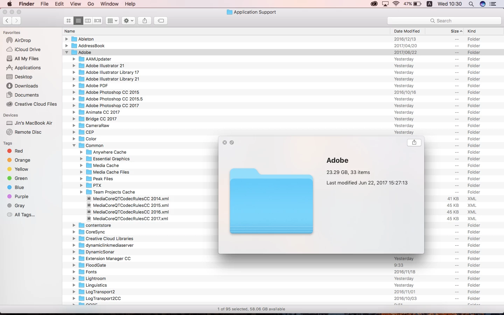Viewport: 504px width, 315px height.
Task: Open the Help menu
Action: pyautogui.click(x=130, y=4)
